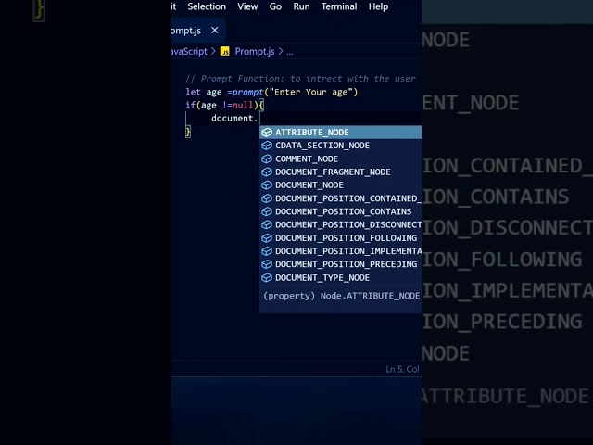Select DOCUMENT_POSITION_DISCONNECT suggestion
Screen dimensions: 593x445
click(x=340, y=224)
